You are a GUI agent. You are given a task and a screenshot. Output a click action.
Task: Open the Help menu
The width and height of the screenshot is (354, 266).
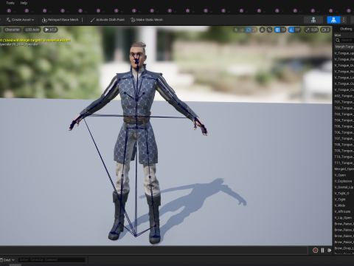point(24,3)
